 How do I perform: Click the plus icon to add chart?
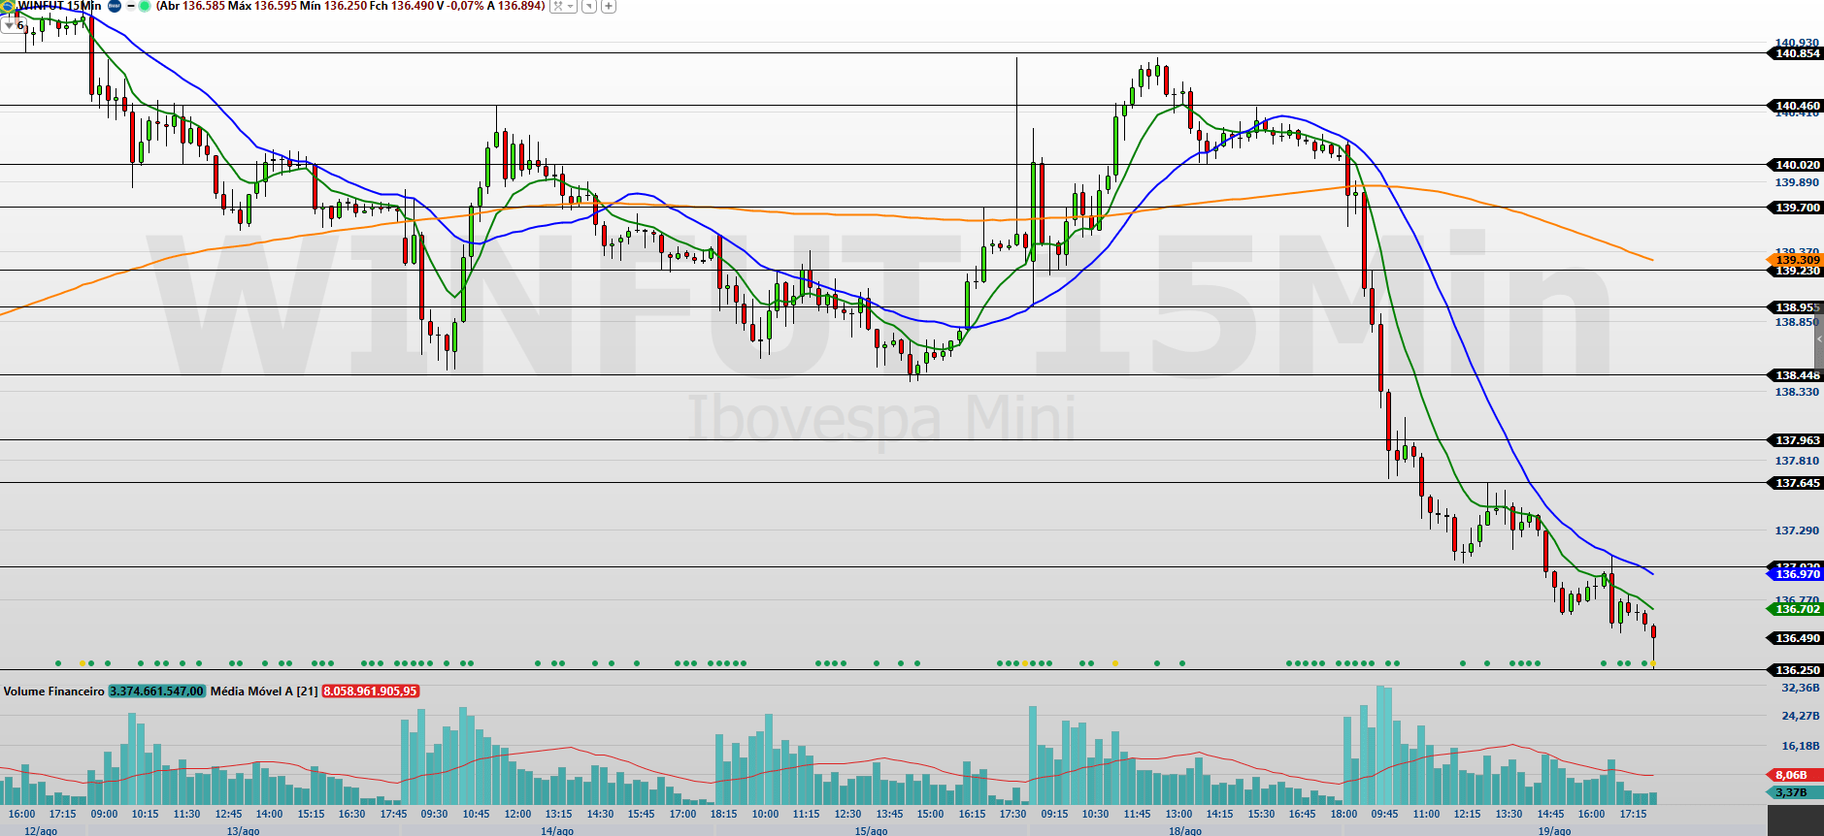[609, 6]
